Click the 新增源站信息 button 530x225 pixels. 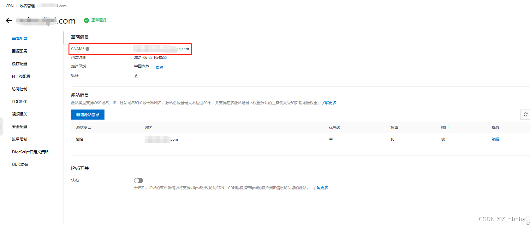88,115
